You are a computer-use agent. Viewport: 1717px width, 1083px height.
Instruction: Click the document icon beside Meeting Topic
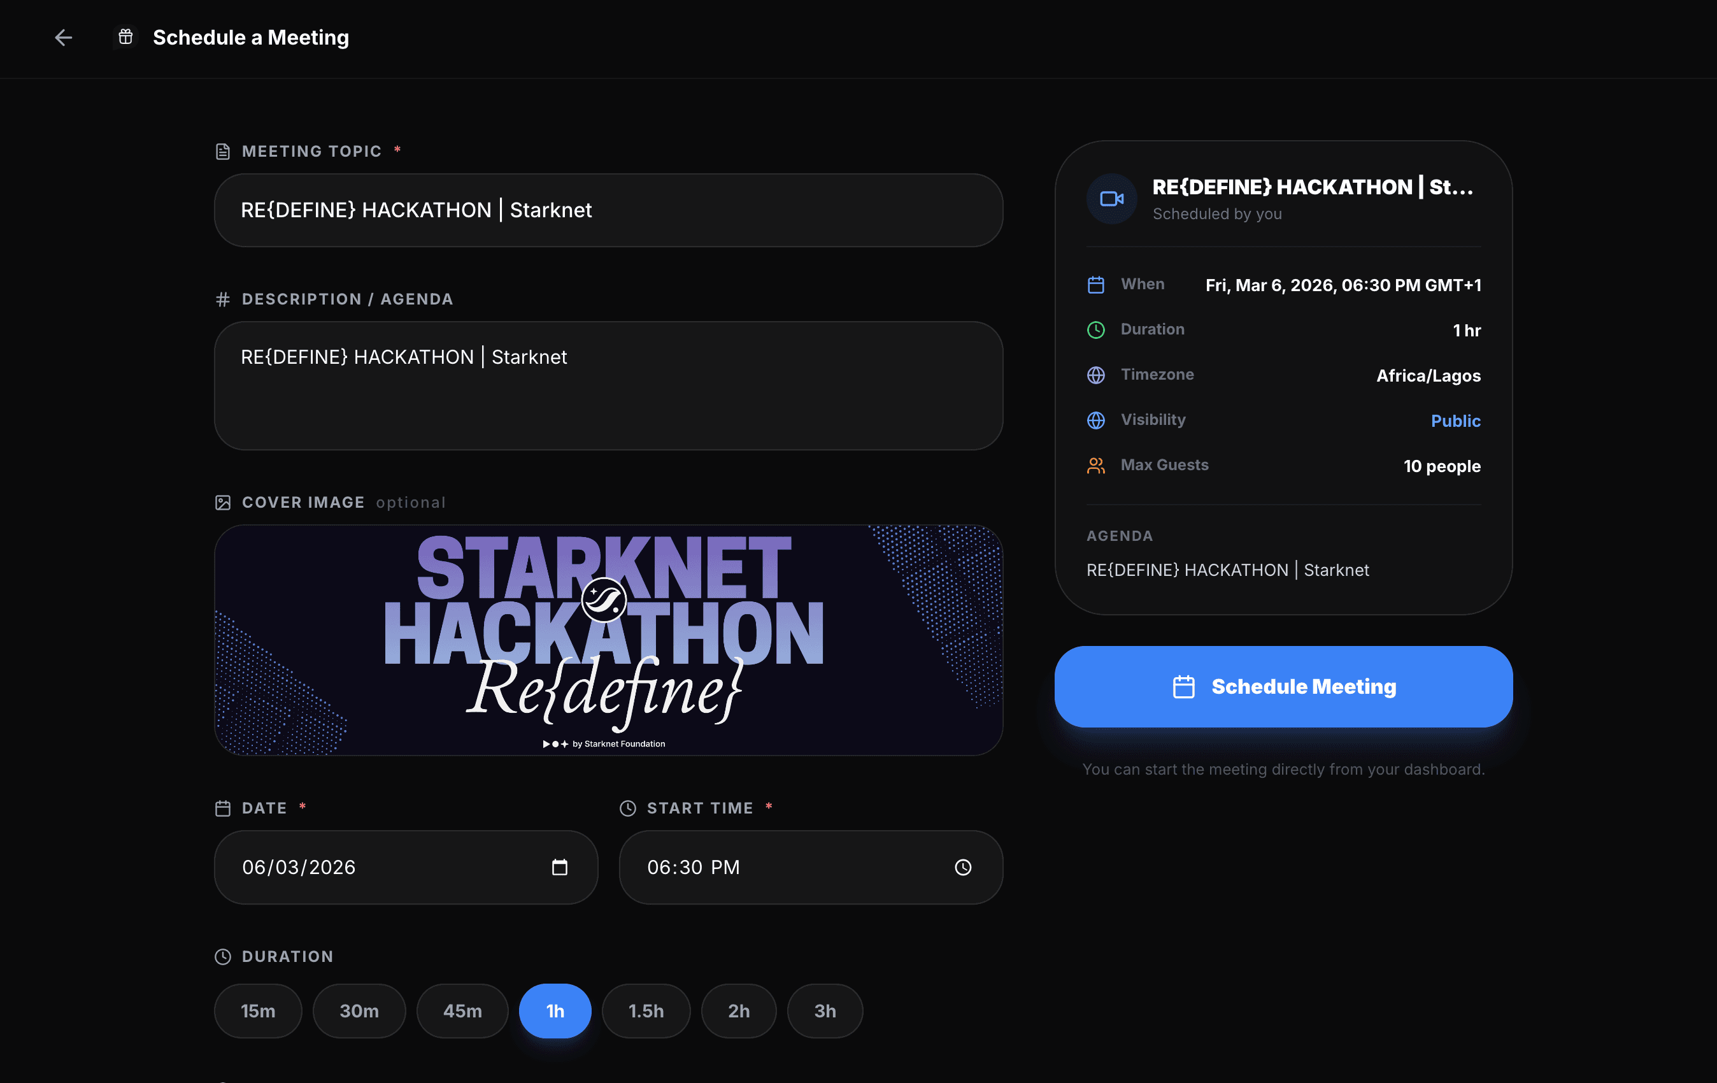click(222, 151)
